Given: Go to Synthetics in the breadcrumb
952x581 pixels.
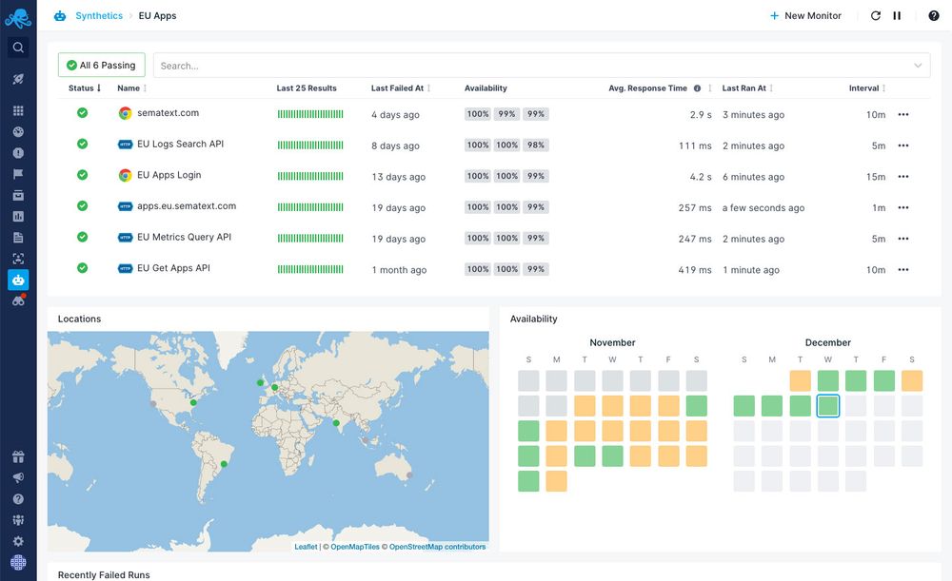Looking at the screenshot, I should tap(99, 16).
